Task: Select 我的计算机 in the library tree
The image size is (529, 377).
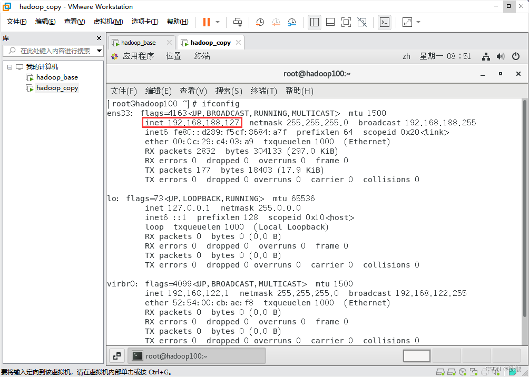Action: point(42,67)
